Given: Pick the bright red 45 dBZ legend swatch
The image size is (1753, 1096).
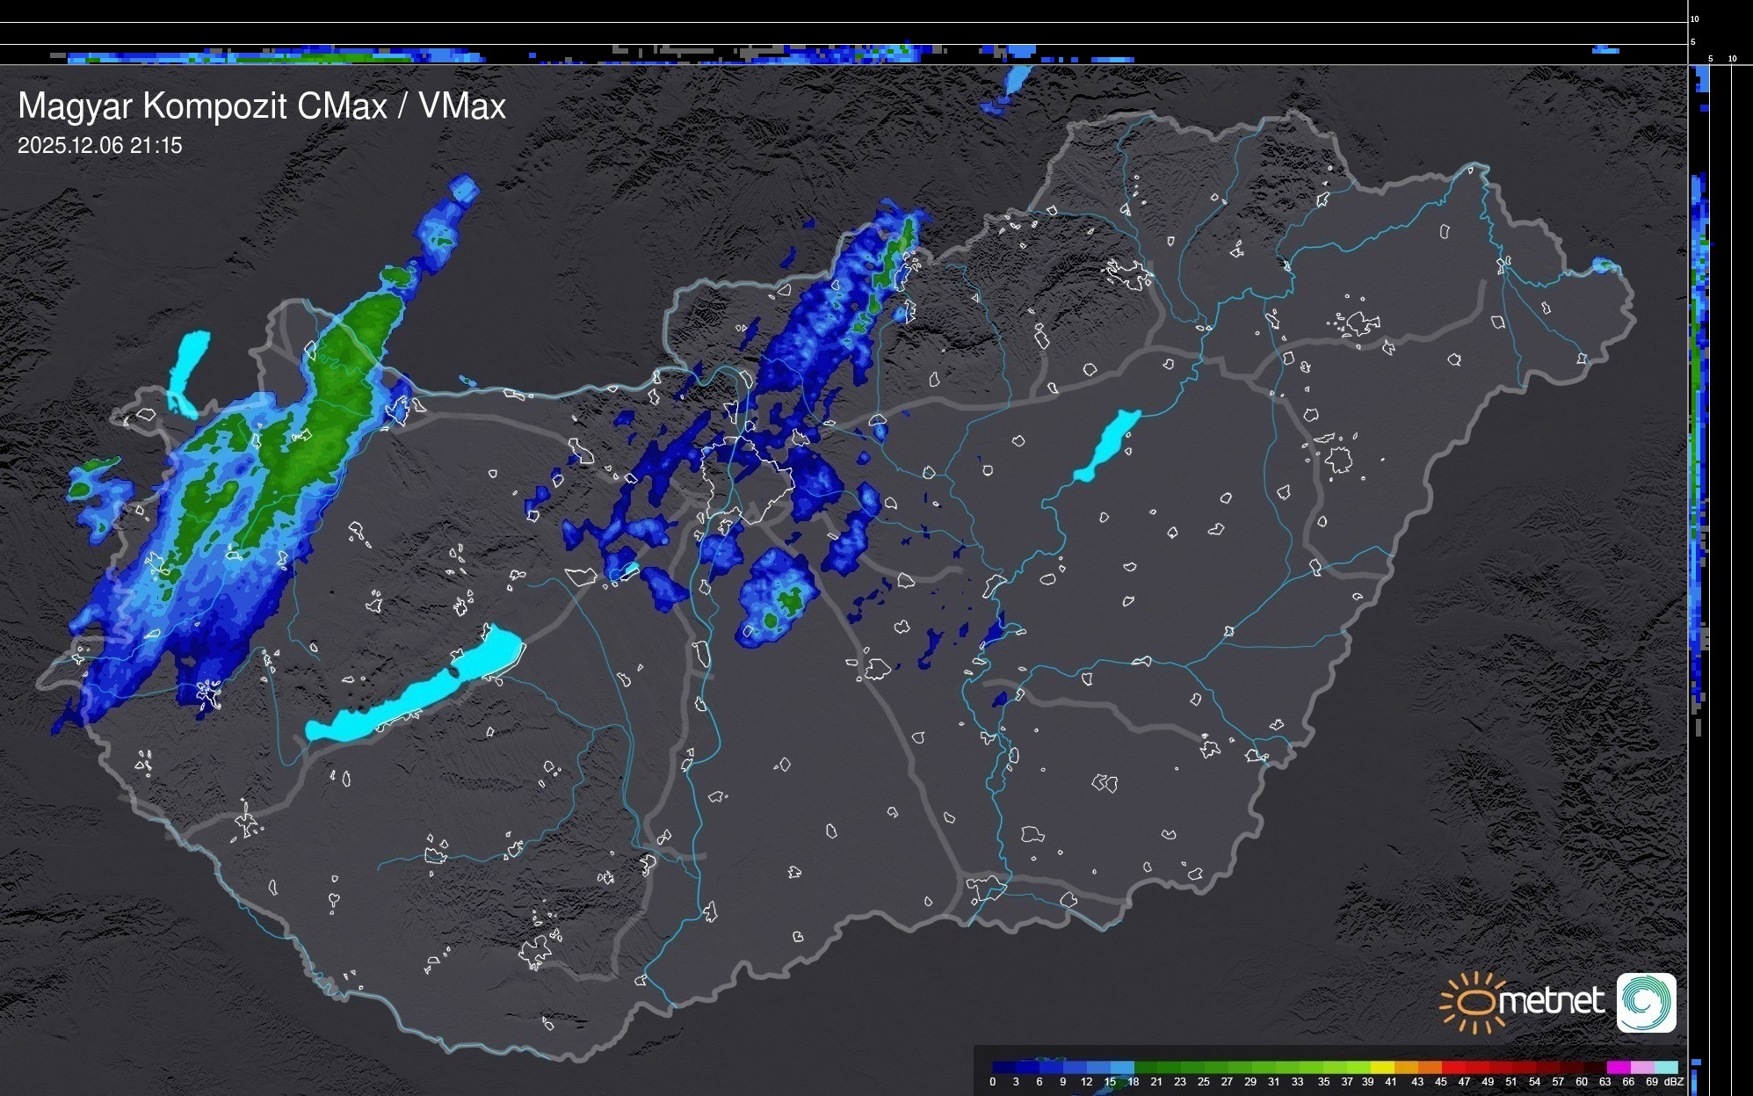Looking at the screenshot, I should pyautogui.click(x=1453, y=1067).
